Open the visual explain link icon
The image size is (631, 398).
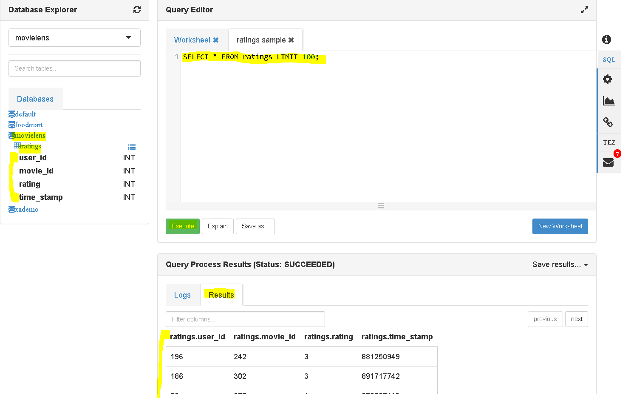coord(608,122)
